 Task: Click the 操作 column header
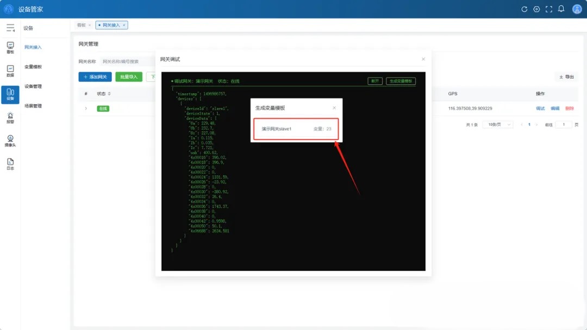click(540, 94)
